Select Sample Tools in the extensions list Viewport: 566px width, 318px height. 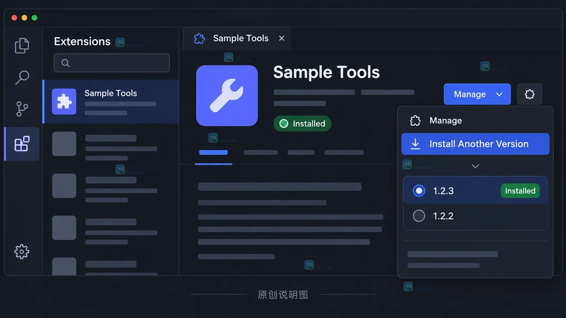tap(111, 102)
